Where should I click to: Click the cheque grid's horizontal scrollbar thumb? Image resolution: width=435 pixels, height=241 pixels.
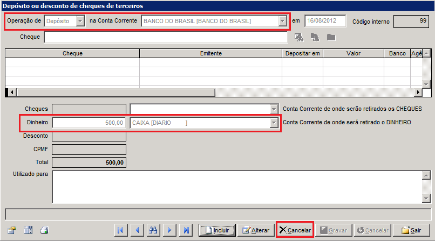tap(115, 93)
